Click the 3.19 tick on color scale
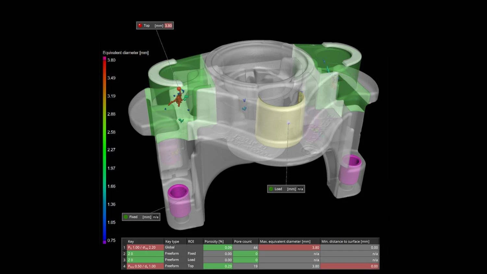The width and height of the screenshot is (487, 274). (111, 96)
